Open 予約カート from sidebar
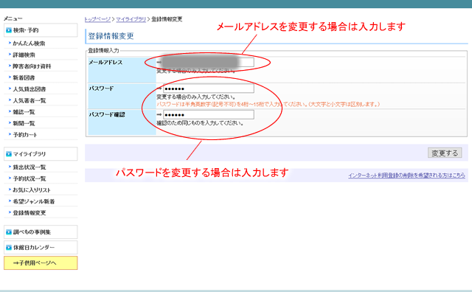472x292 pixels. [25, 135]
